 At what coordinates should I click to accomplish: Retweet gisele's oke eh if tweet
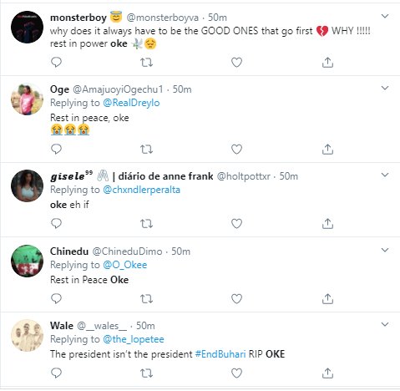146,224
